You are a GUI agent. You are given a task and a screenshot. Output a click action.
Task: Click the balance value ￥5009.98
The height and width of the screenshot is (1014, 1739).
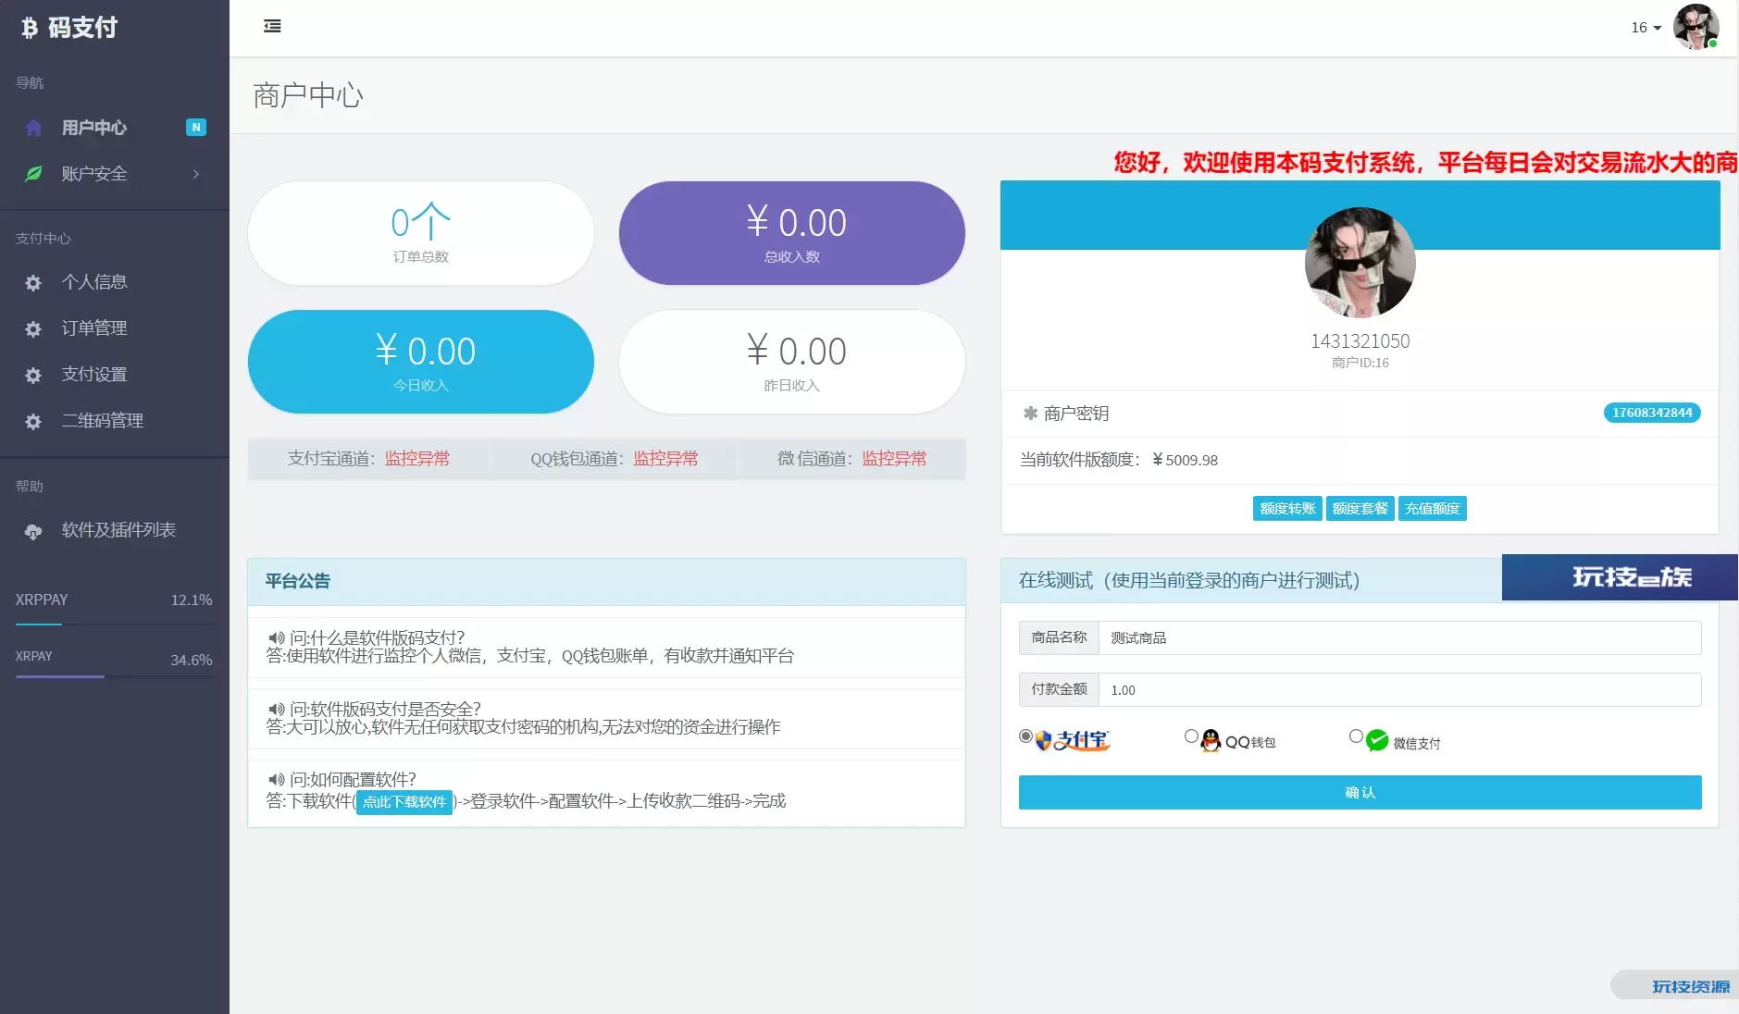coord(1185,461)
